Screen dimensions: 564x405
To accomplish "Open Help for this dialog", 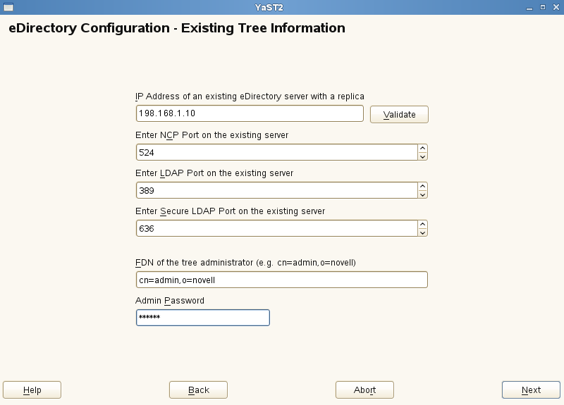I will (x=32, y=390).
